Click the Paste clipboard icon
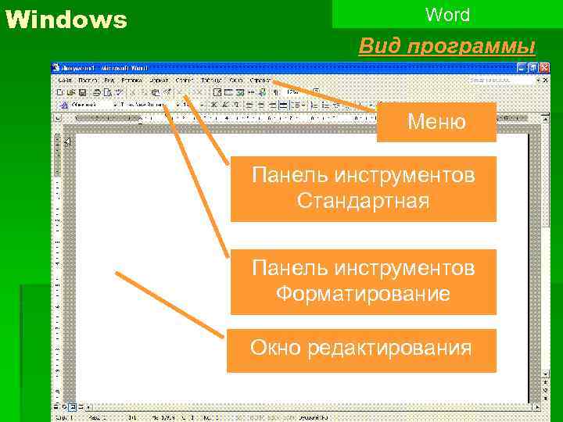Image resolution: width=563 pixels, height=422 pixels. (x=155, y=92)
